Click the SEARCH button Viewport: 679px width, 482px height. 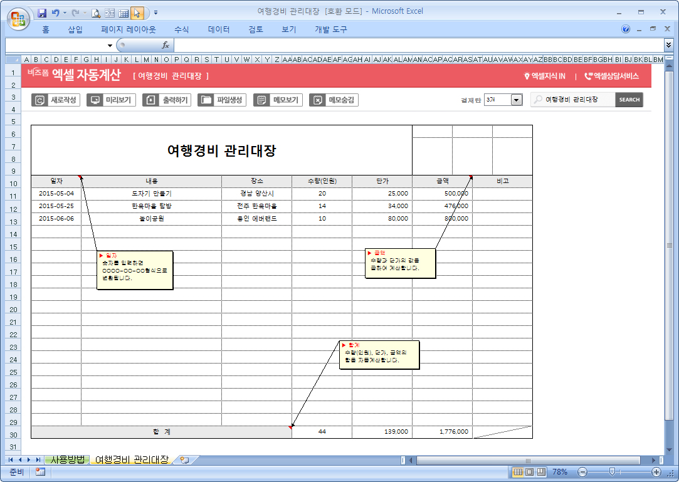point(629,100)
